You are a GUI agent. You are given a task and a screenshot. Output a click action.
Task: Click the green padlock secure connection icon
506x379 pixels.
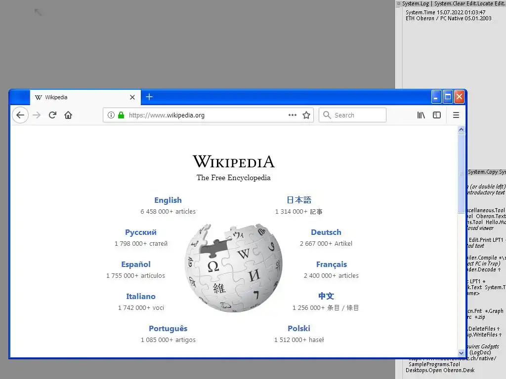click(x=121, y=115)
